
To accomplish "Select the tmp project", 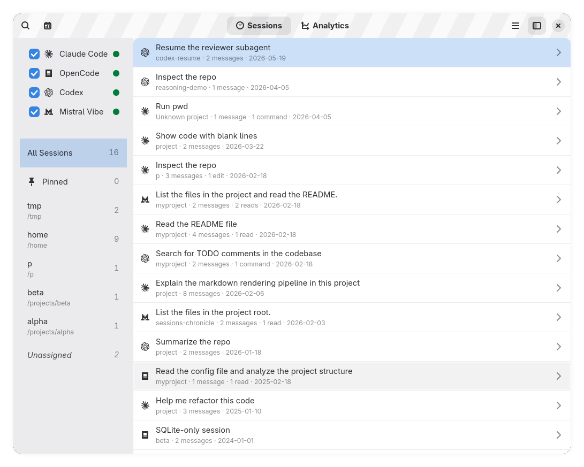I will [73, 211].
